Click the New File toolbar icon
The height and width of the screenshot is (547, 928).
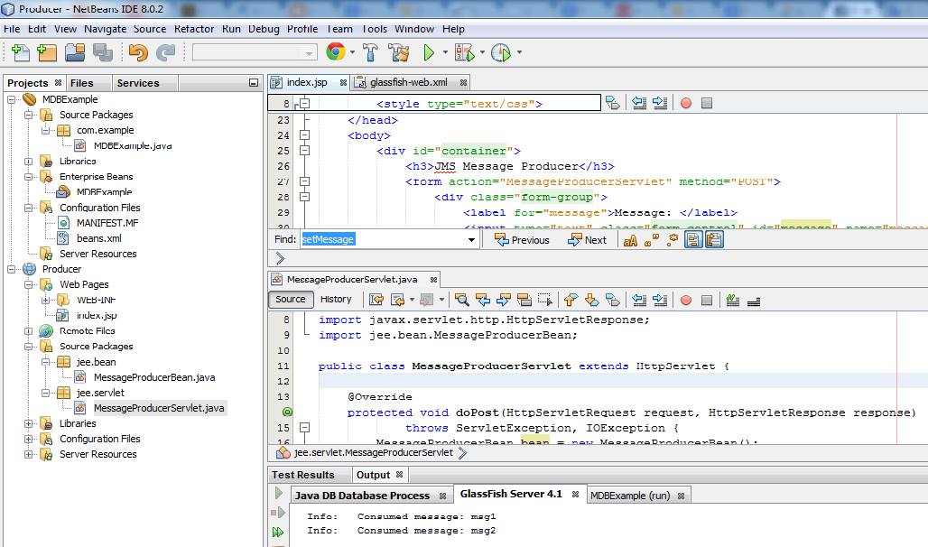coord(21,52)
